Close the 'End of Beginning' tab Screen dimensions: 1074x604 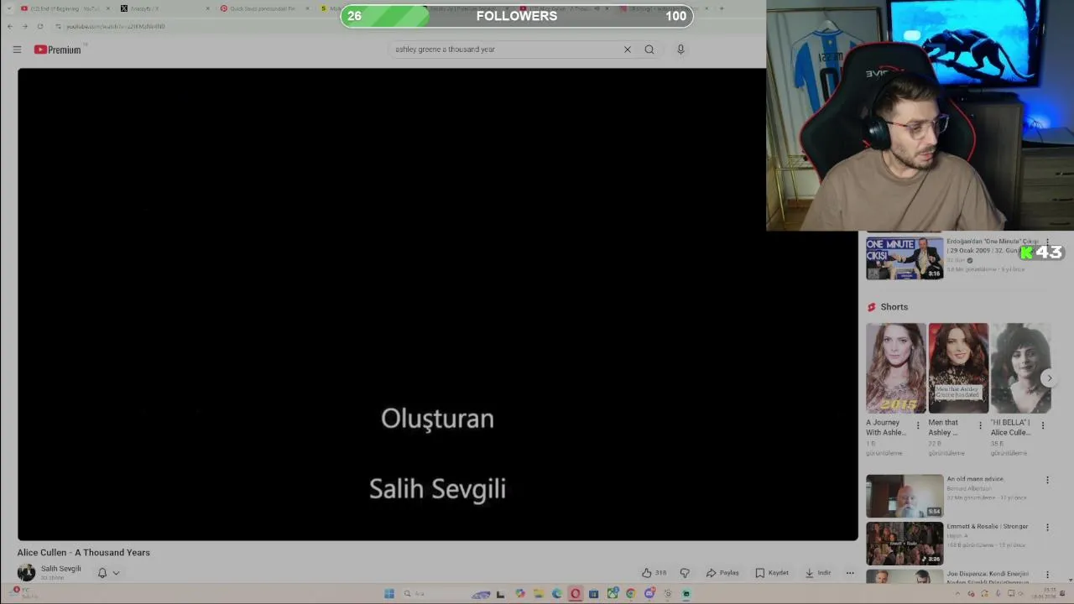(108, 8)
